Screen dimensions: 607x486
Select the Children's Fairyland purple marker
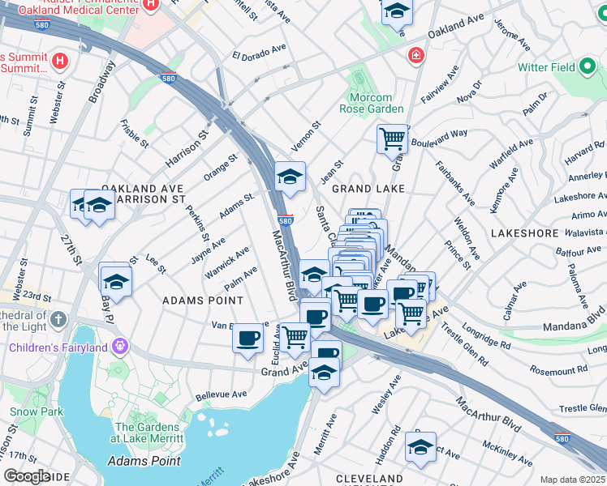click(x=120, y=347)
